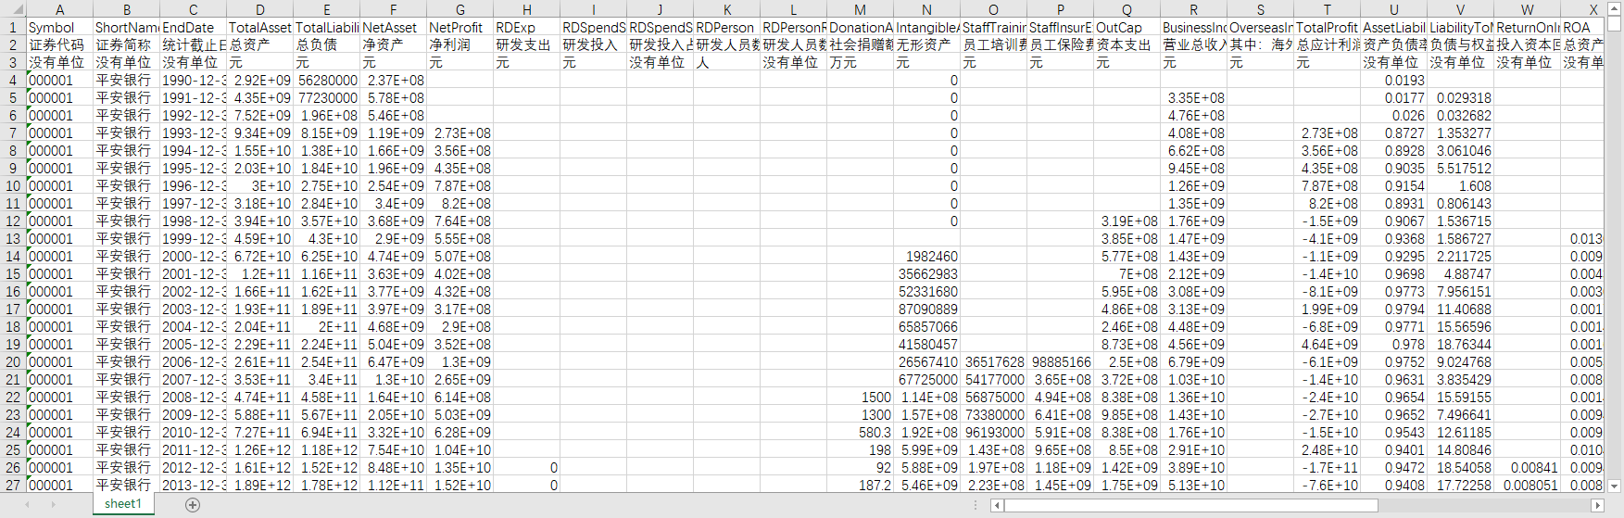
Task: Click the select-all corner of the grid
Action: coord(13,9)
